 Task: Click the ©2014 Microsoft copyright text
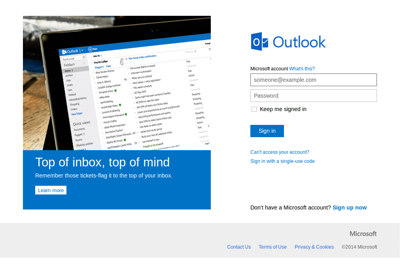(359, 247)
